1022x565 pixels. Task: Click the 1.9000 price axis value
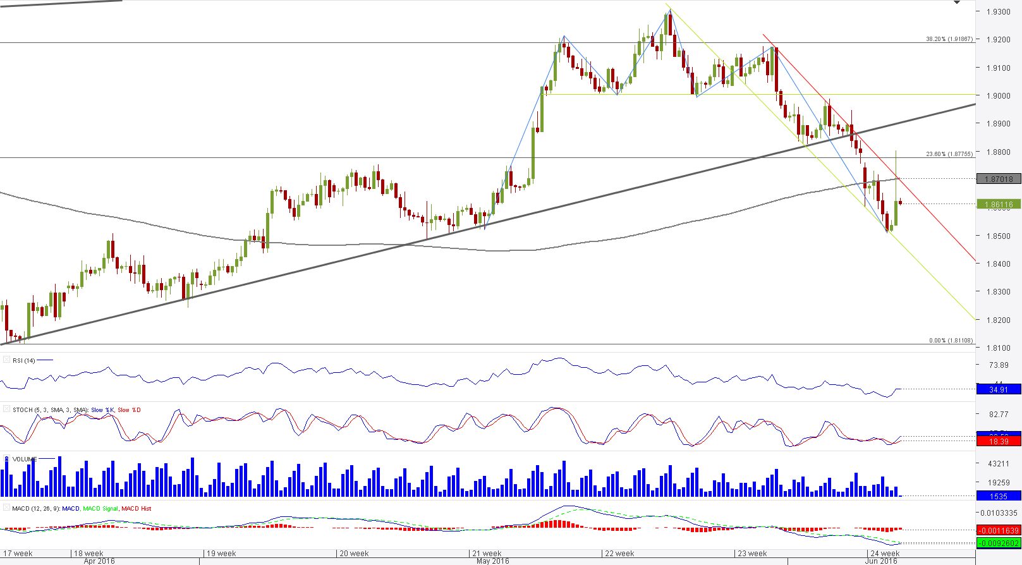coord(999,96)
